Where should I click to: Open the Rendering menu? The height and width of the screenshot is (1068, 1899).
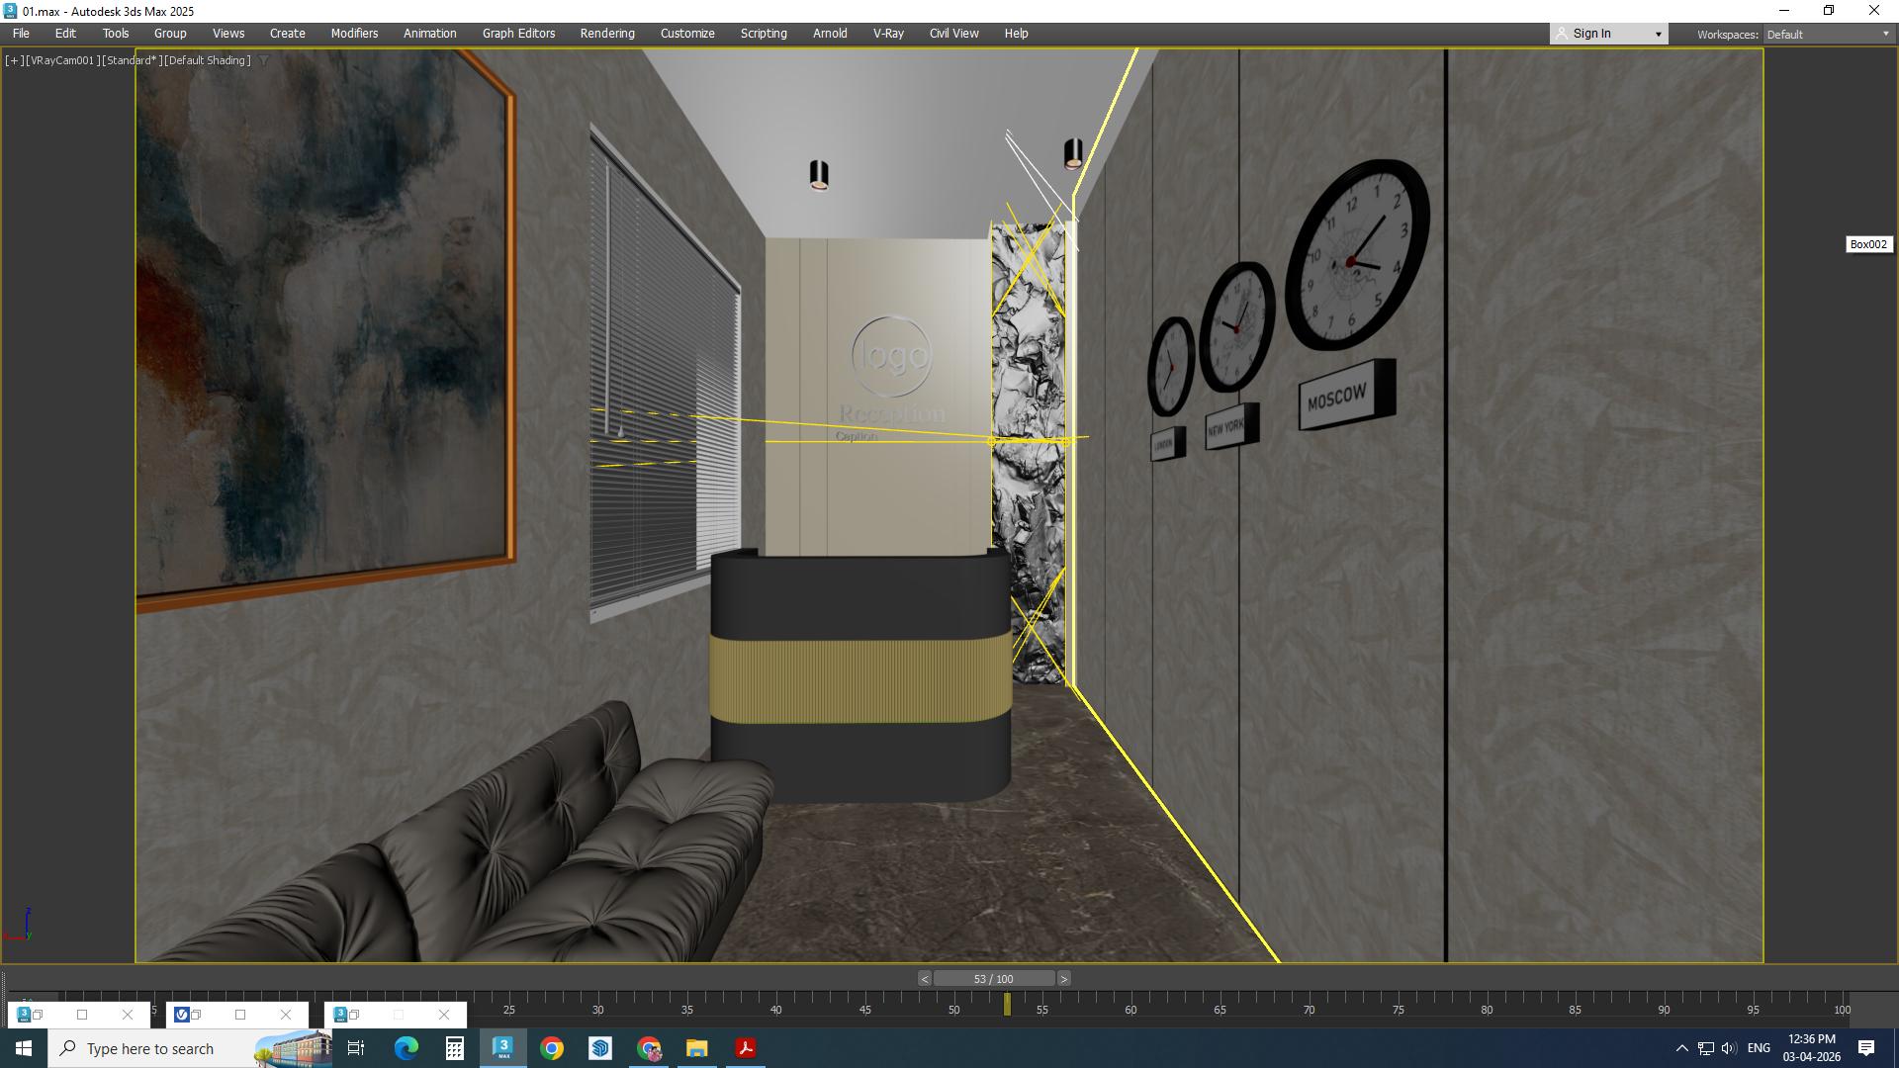(606, 33)
